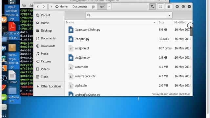Open Documents in the path bar
This screenshot has width=210, height=118.
(80, 7)
